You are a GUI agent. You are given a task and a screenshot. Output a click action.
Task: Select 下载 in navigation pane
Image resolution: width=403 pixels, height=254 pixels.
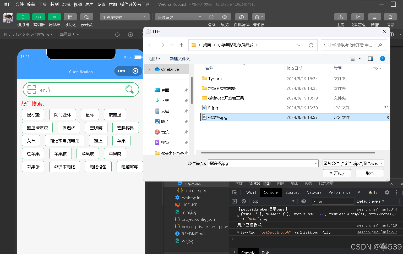coord(165,101)
